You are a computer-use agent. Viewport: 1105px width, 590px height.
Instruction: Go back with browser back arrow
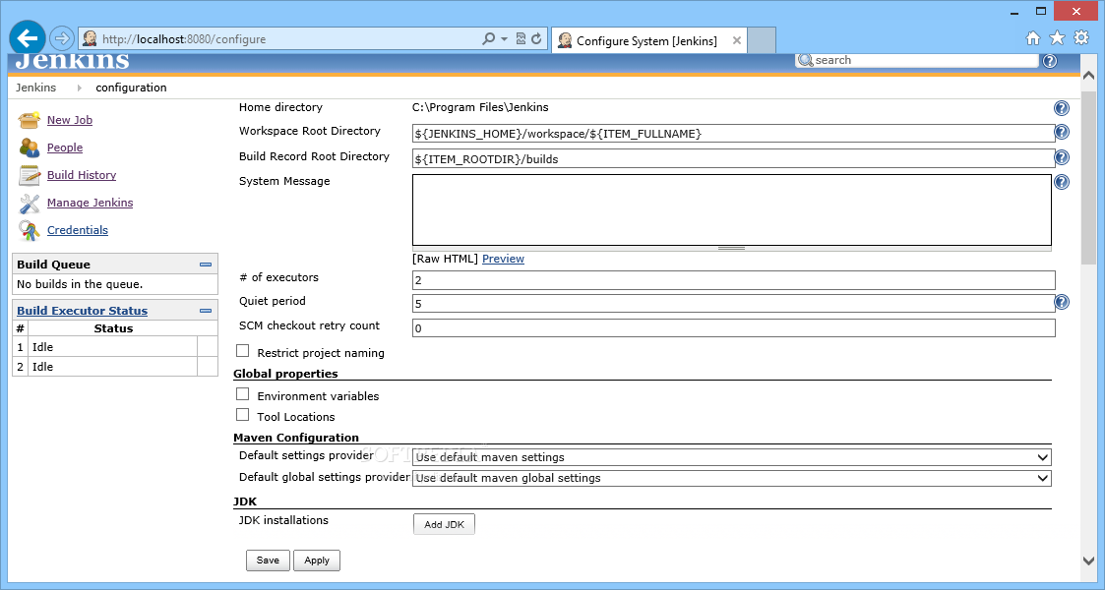pyautogui.click(x=28, y=38)
